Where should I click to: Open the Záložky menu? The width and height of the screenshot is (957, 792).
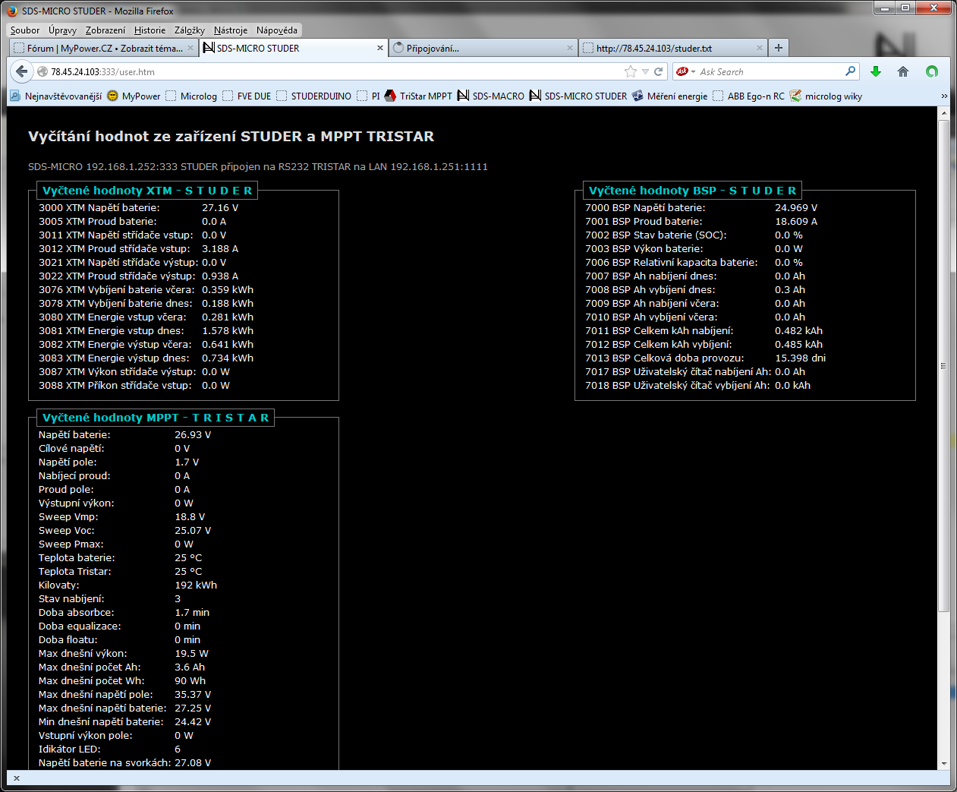189,30
